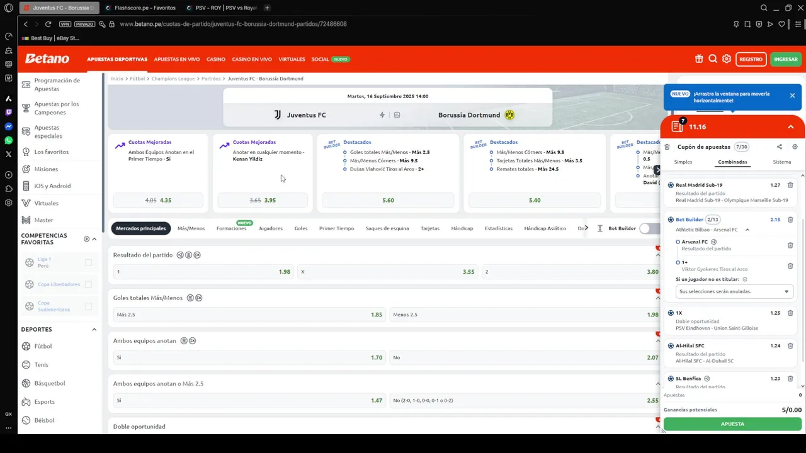
Task: Switch to the Sistema coupon tab
Action: click(782, 162)
